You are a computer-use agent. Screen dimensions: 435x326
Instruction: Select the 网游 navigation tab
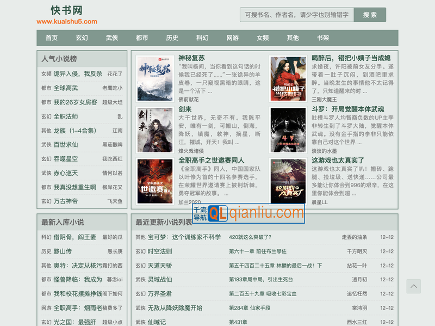232,38
